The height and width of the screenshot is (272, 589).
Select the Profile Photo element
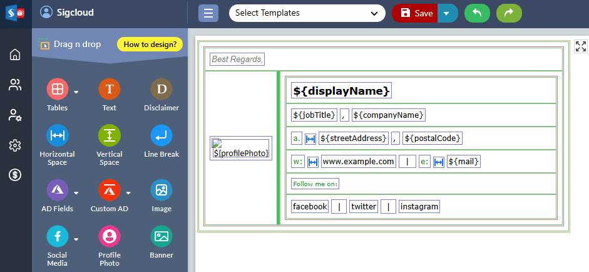click(109, 236)
